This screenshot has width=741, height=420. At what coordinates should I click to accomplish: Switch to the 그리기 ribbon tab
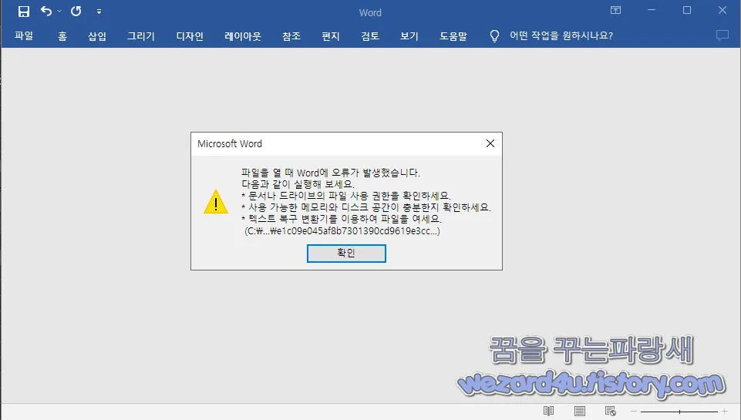pyautogui.click(x=141, y=36)
